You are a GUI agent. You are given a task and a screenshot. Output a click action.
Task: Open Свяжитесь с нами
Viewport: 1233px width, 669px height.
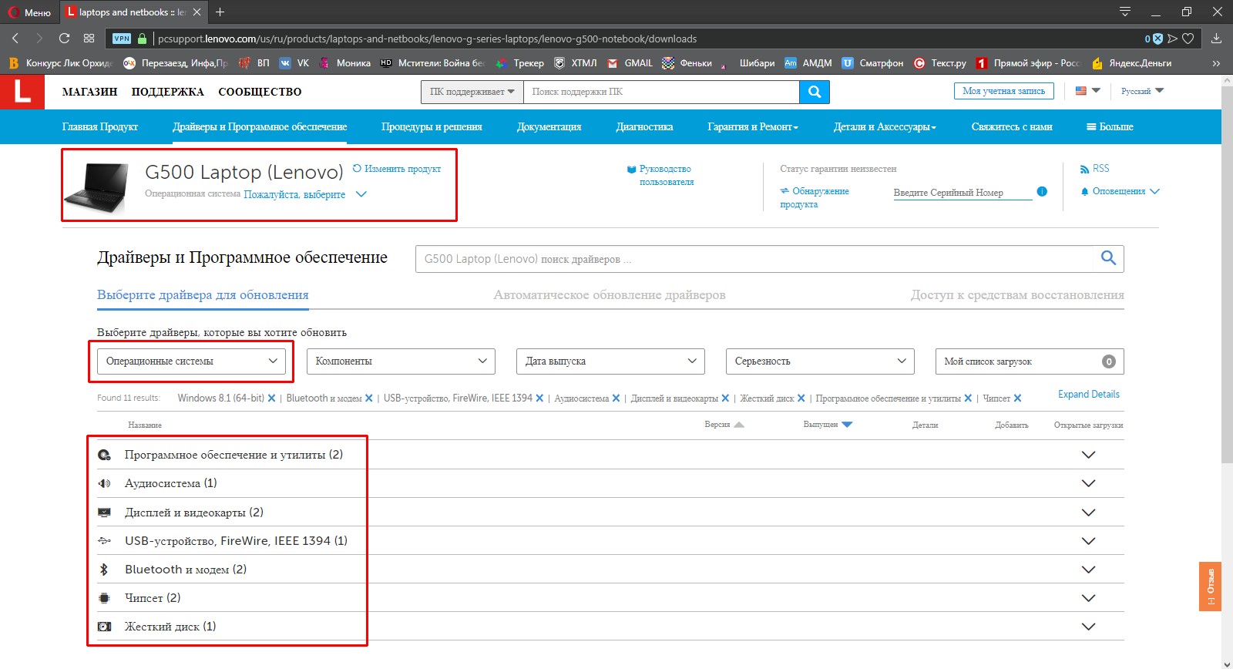pyautogui.click(x=1012, y=126)
